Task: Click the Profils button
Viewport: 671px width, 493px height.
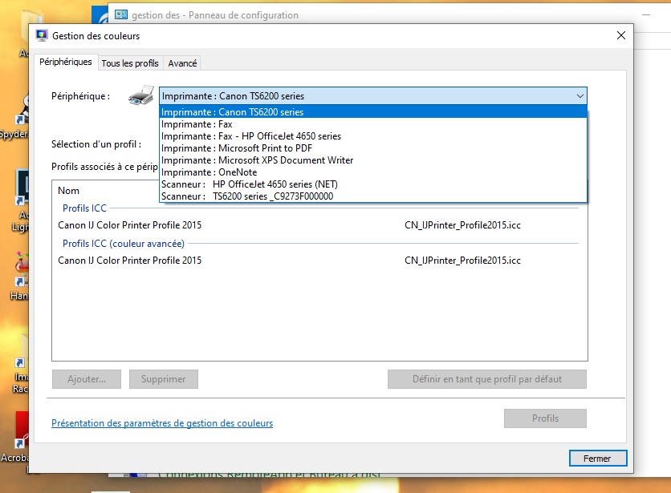Action: point(545,418)
